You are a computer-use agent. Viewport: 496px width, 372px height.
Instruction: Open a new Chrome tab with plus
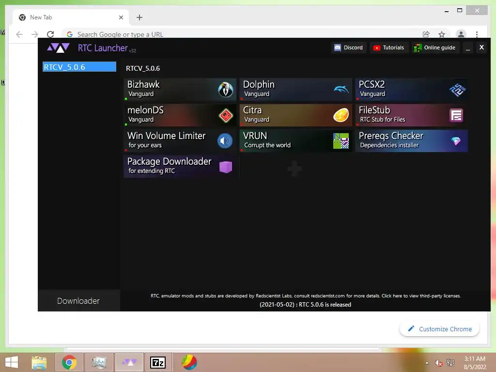click(x=139, y=17)
